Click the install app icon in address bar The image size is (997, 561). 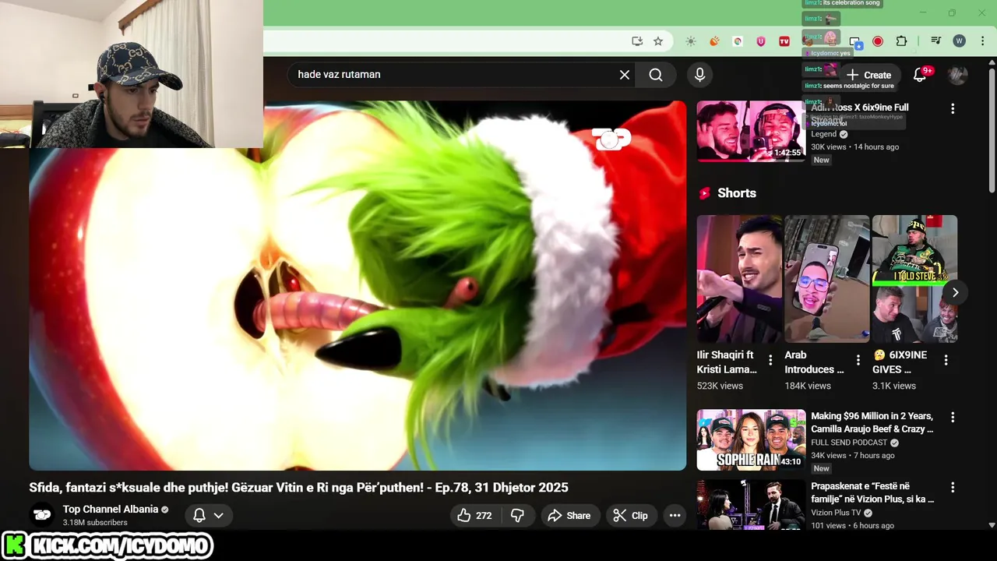[637, 41]
